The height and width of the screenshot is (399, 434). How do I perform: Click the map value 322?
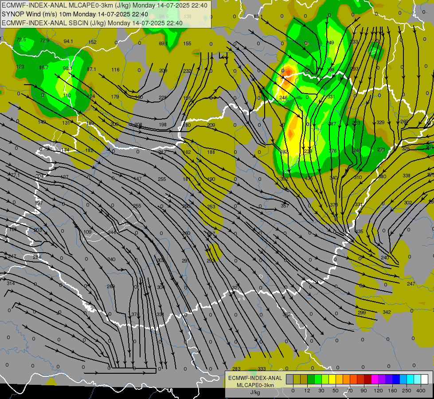click(287, 314)
